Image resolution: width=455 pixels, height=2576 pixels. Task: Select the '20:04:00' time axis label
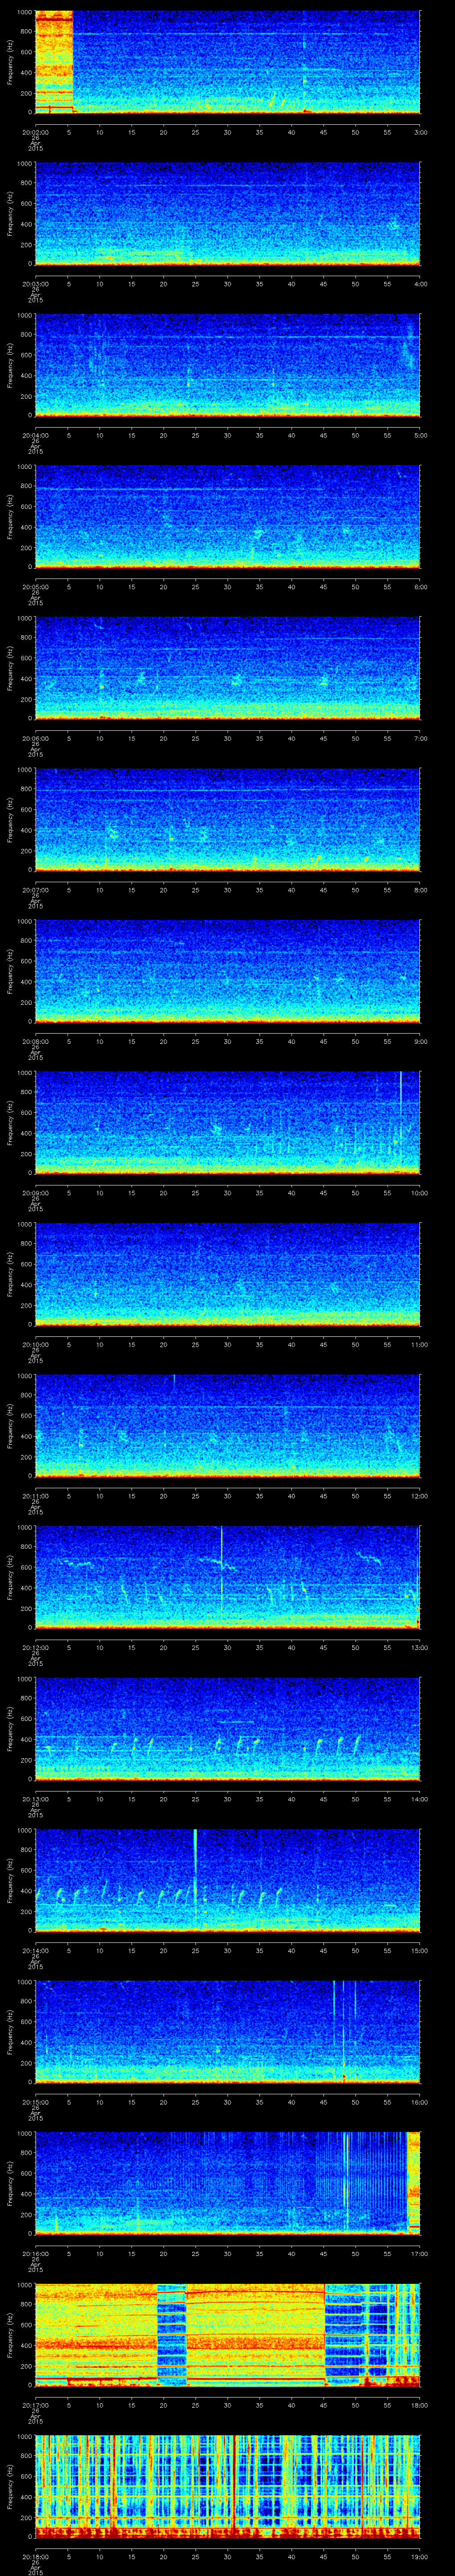[35, 435]
